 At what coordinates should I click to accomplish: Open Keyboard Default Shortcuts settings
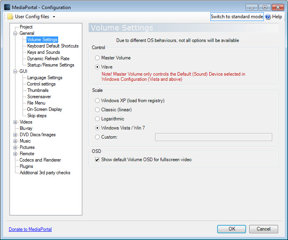pyautogui.click(x=53, y=46)
